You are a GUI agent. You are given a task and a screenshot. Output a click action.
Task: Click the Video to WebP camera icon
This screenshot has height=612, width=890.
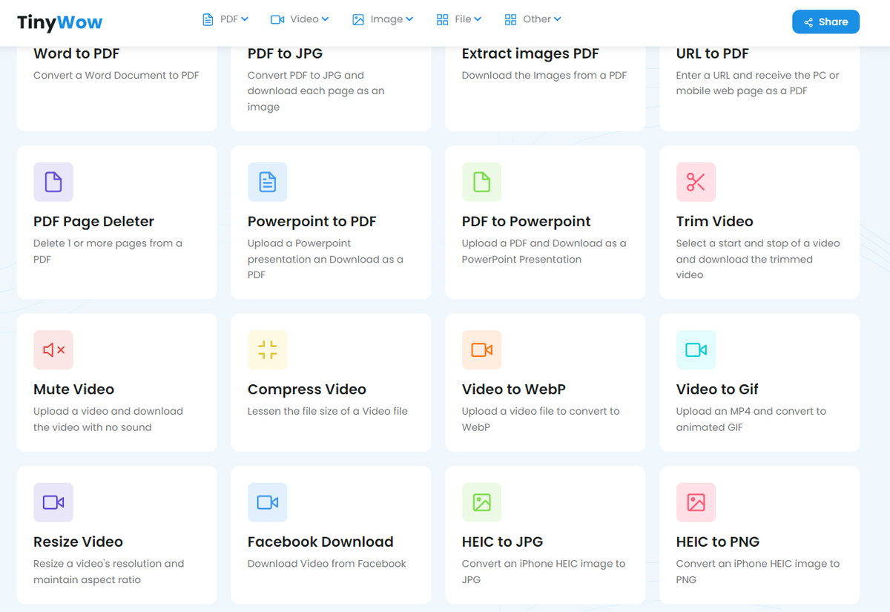tap(482, 349)
